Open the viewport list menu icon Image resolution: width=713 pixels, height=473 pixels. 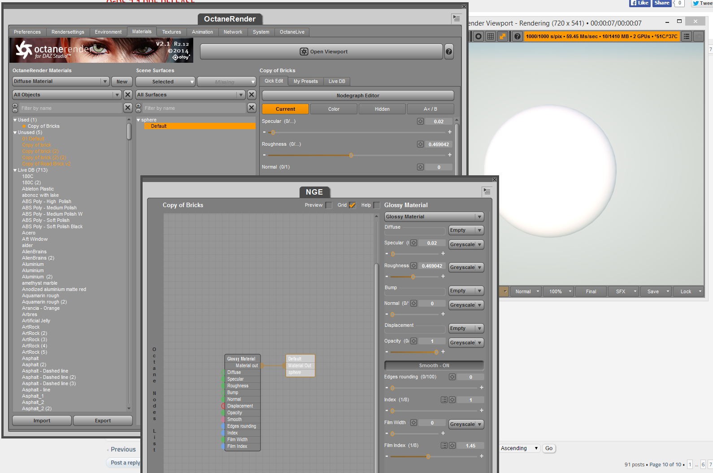point(687,36)
